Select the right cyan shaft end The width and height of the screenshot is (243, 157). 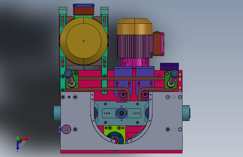click(x=186, y=113)
